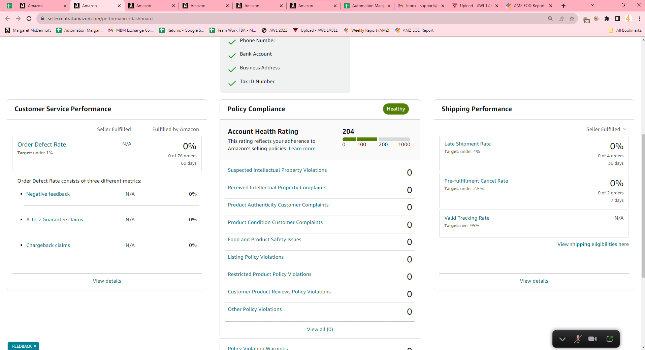The width and height of the screenshot is (645, 350).
Task: Switch to the Upload - AWL LABEL tab
Action: coord(475,6)
